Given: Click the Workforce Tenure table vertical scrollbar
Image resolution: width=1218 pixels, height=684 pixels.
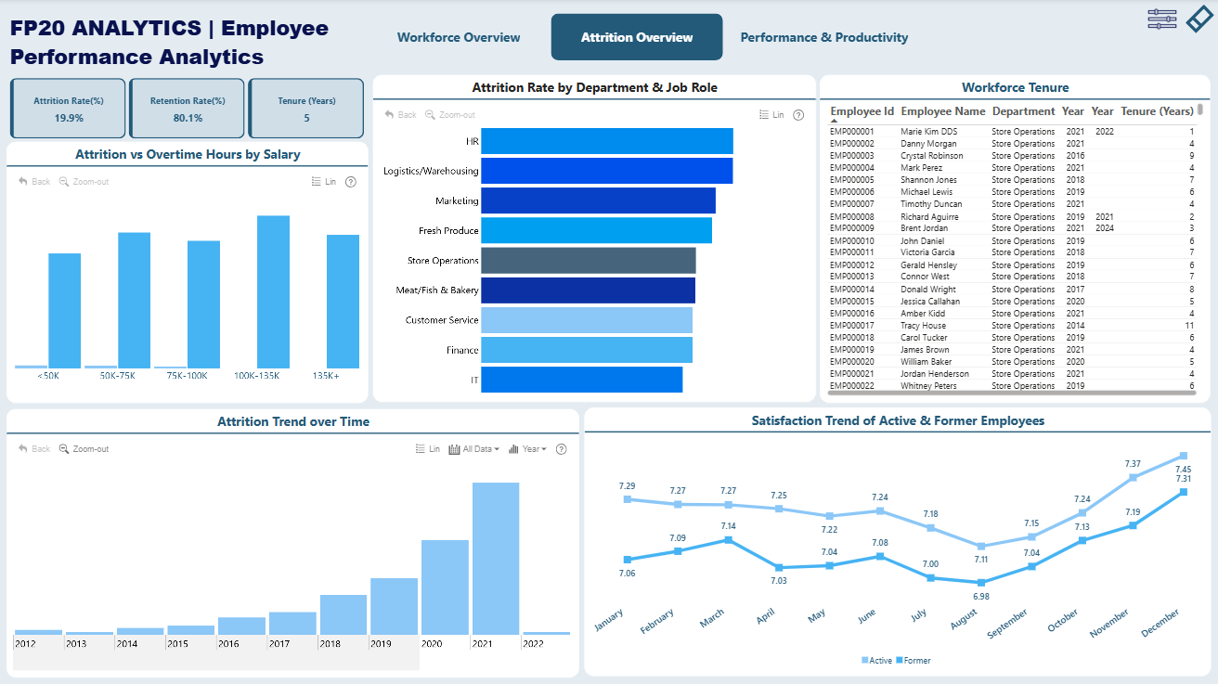Looking at the screenshot, I should coord(1200,110).
